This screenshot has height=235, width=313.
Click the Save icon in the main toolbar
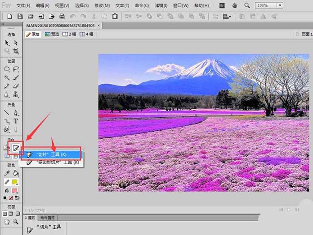tap(20, 17)
